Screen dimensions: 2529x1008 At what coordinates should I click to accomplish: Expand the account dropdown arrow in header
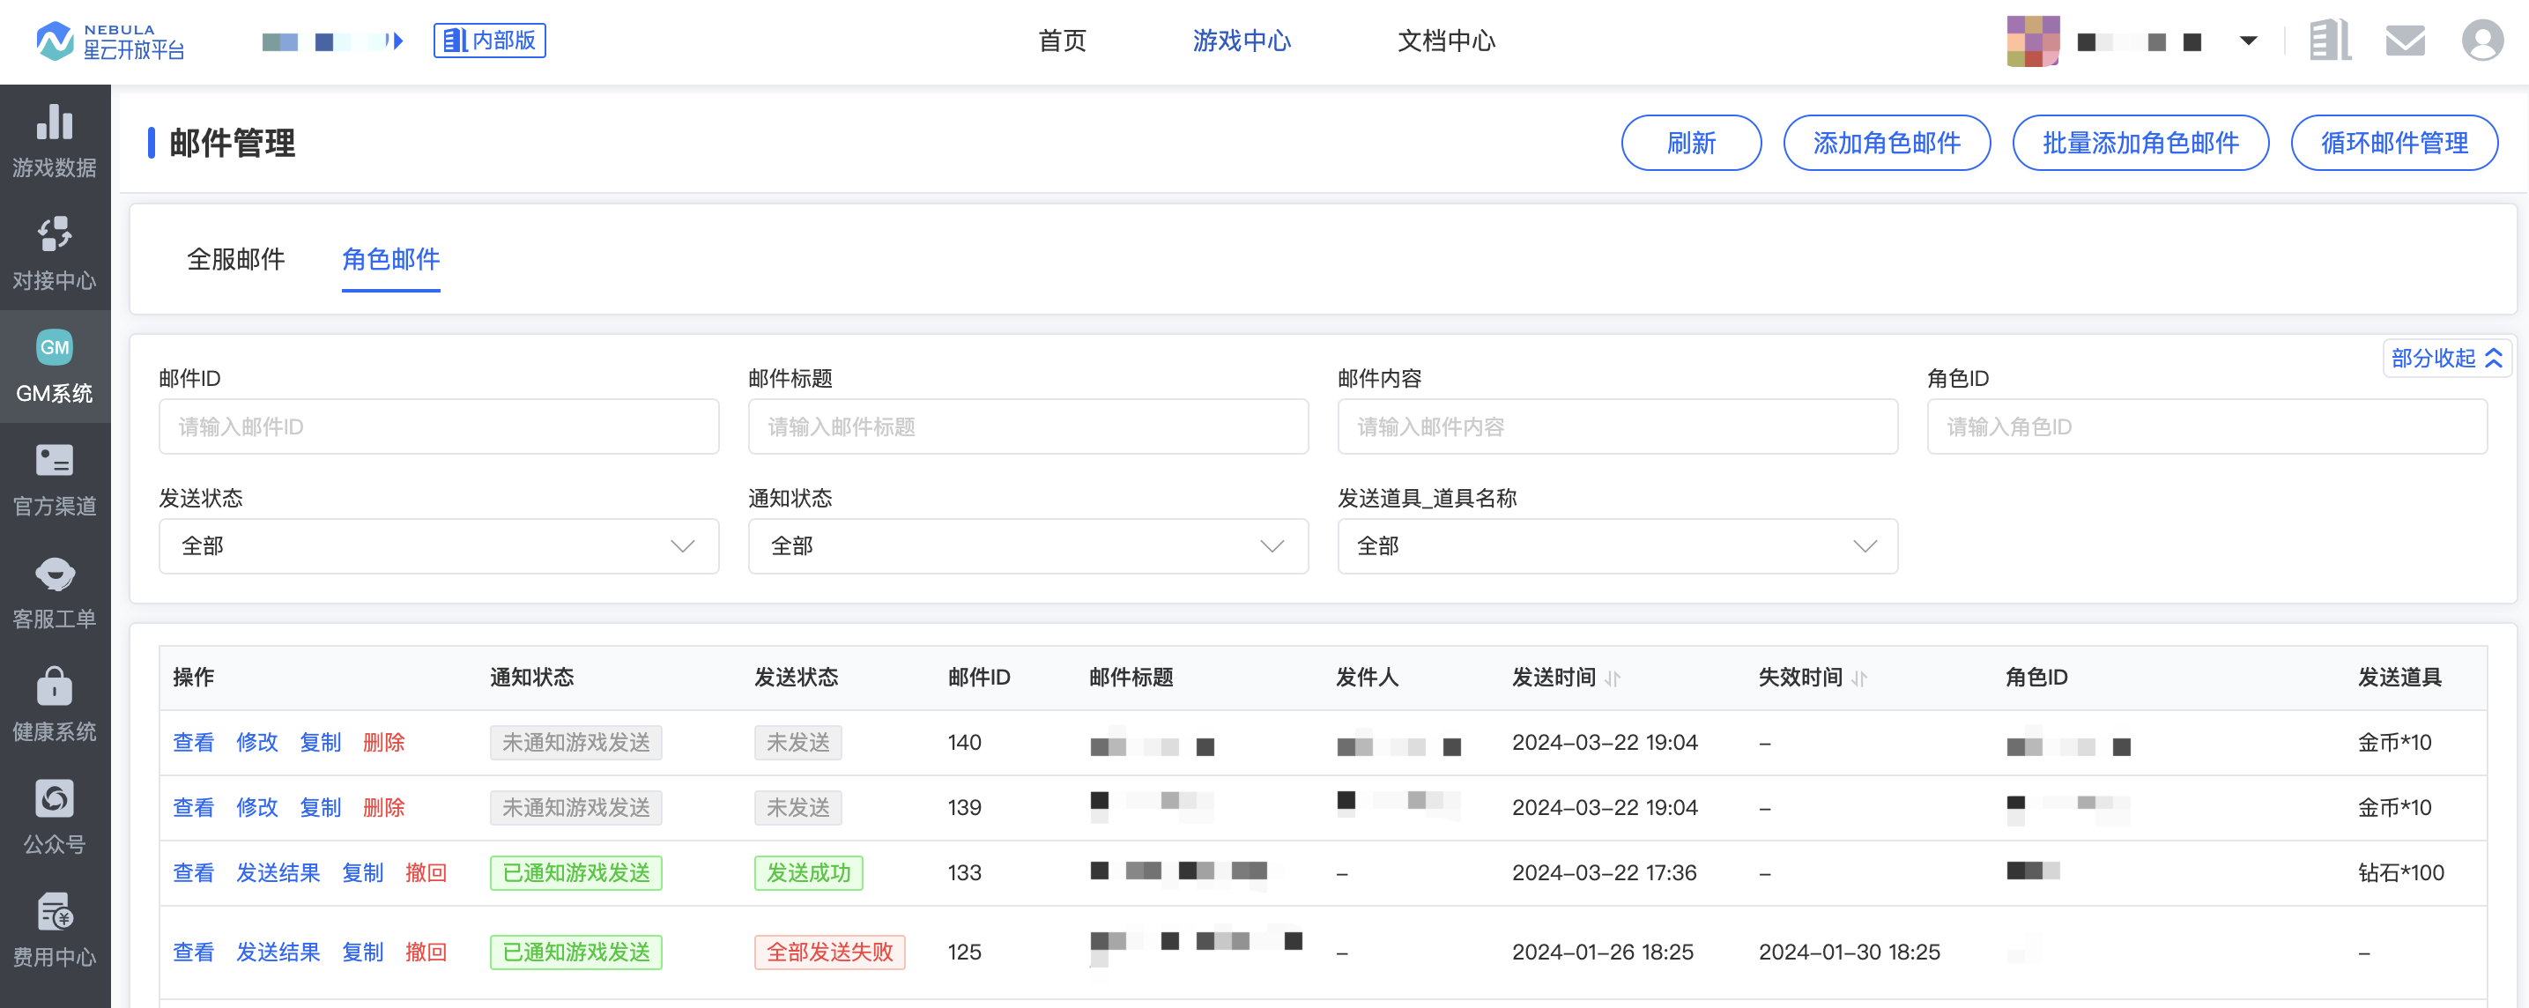pyautogui.click(x=2248, y=41)
